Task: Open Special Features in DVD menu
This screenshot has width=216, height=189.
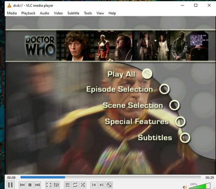Action: [137, 121]
